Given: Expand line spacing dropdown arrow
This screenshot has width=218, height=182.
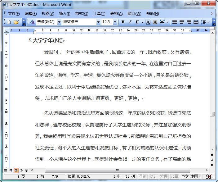Looking at the screenshot, I should click(208, 22).
